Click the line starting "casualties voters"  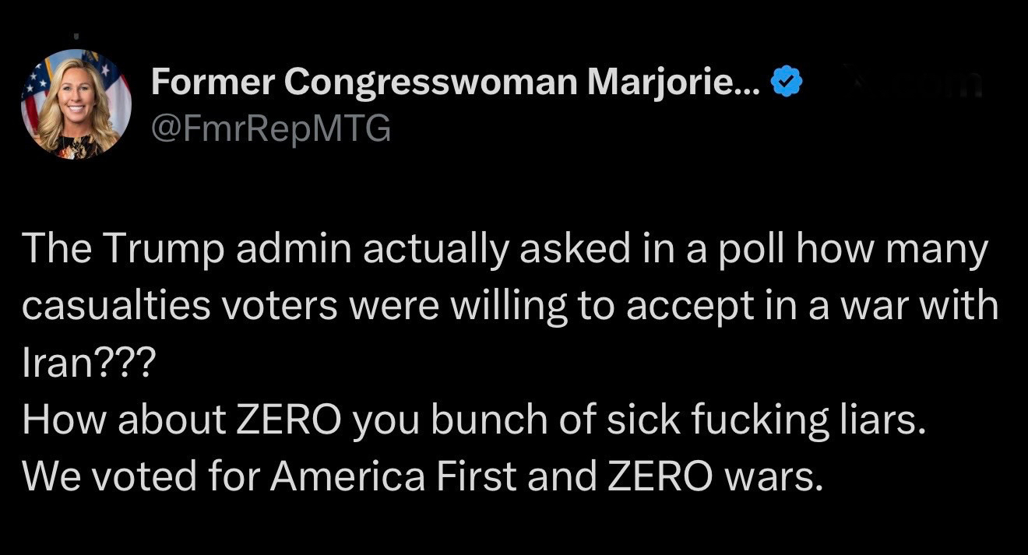[x=509, y=306]
